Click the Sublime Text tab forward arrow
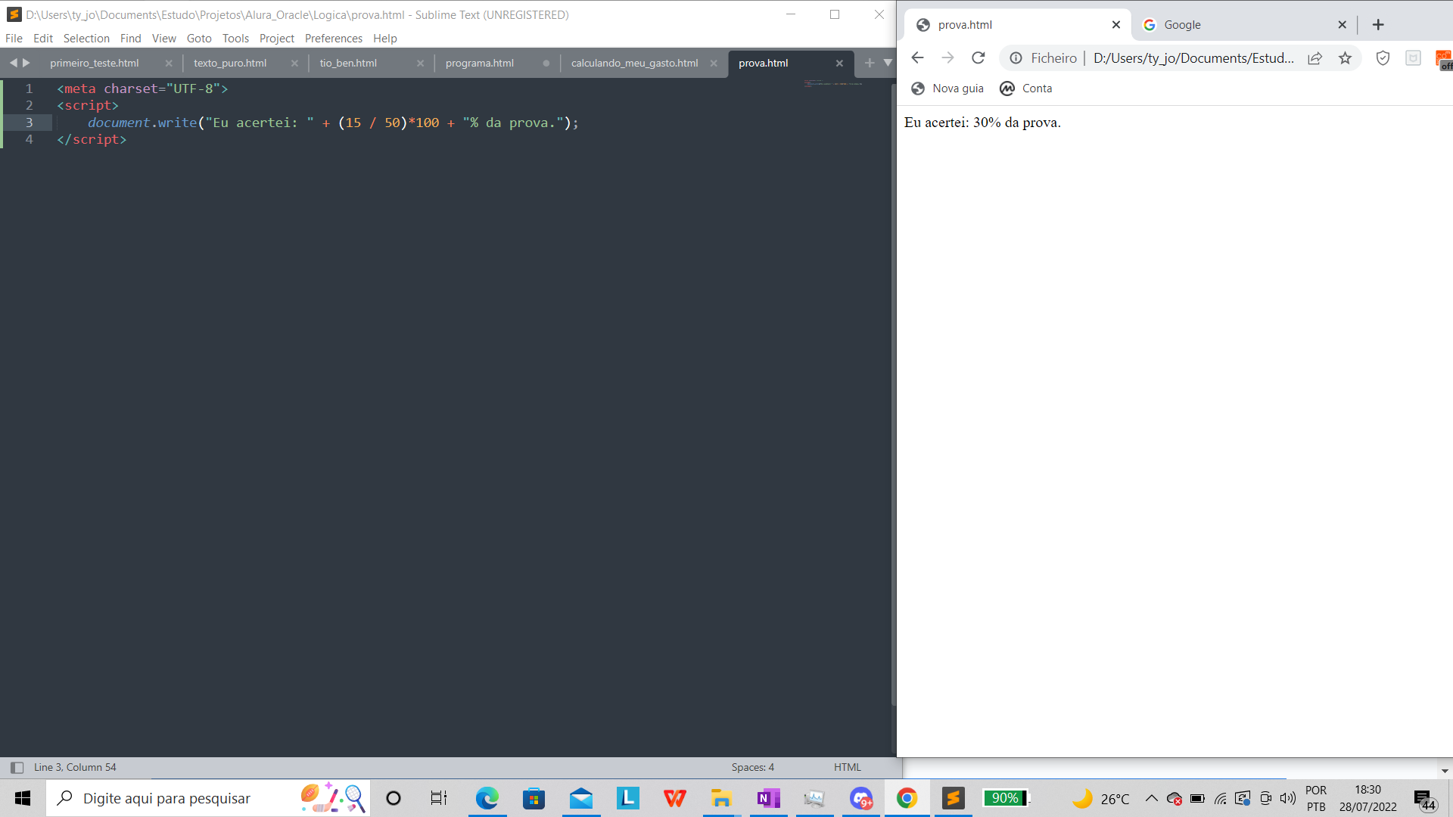1453x817 pixels. [26, 63]
